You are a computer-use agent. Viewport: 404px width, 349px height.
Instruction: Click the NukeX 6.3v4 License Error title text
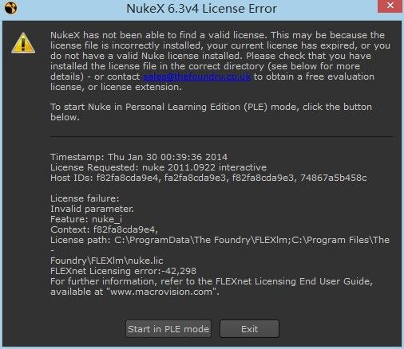[x=201, y=9]
